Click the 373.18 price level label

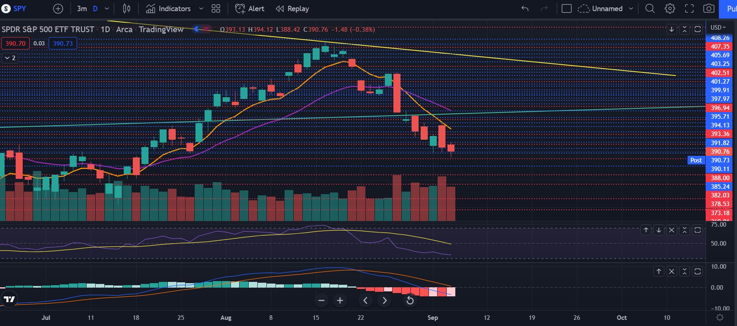(720, 213)
